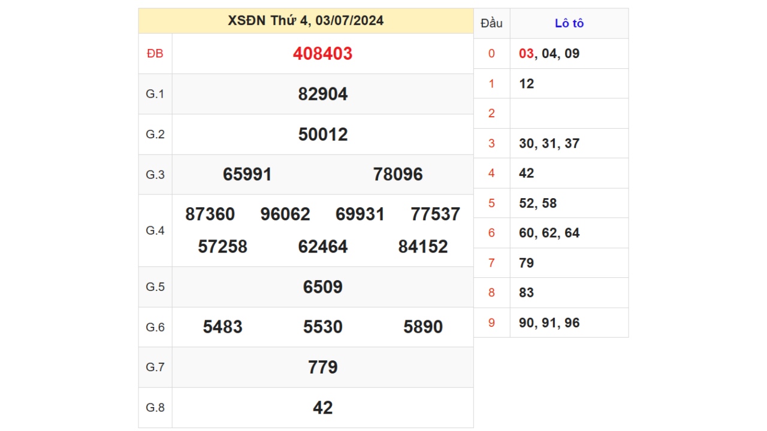Viewport: 767px width, 431px height.
Task: Click head digit 3 in Đầu column
Action: [x=491, y=144]
